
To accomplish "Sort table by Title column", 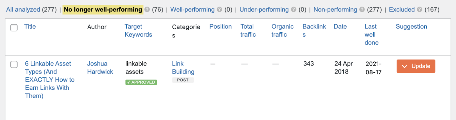I will coord(30,27).
